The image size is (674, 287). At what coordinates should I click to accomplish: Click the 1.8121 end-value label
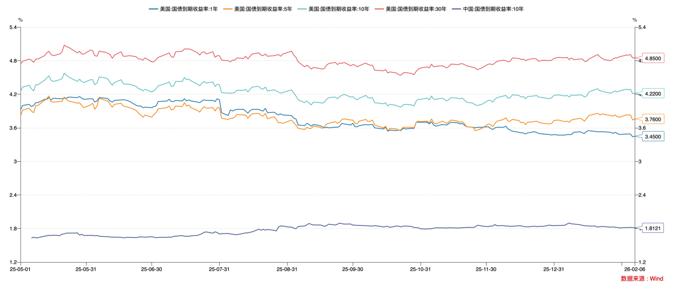click(x=653, y=228)
